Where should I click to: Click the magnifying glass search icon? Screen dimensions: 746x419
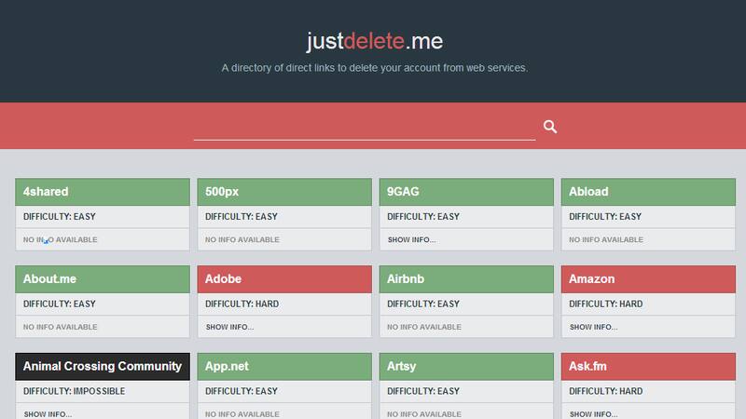coord(550,127)
